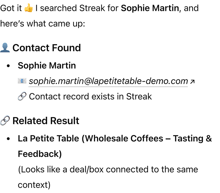Click the Contact record exists in Streak text
Screen dimensions: 220x193
tap(90, 96)
